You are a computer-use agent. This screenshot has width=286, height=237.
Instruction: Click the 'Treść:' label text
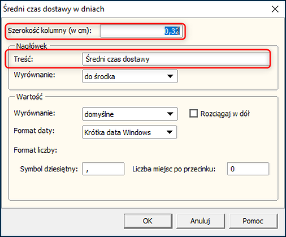[23, 59]
